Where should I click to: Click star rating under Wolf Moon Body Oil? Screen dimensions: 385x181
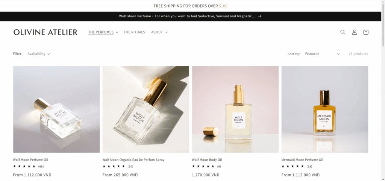pos(203,166)
